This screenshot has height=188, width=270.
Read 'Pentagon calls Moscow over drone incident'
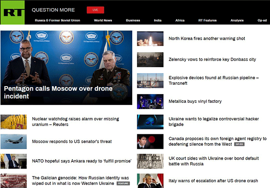click(58, 92)
